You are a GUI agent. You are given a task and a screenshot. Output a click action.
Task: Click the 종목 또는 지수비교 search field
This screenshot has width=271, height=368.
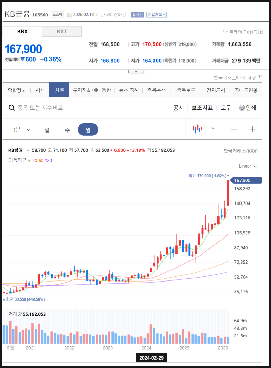click(40, 108)
